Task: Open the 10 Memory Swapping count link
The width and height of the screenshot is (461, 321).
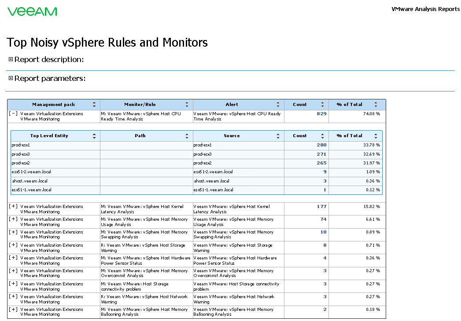Action: pos(324,232)
